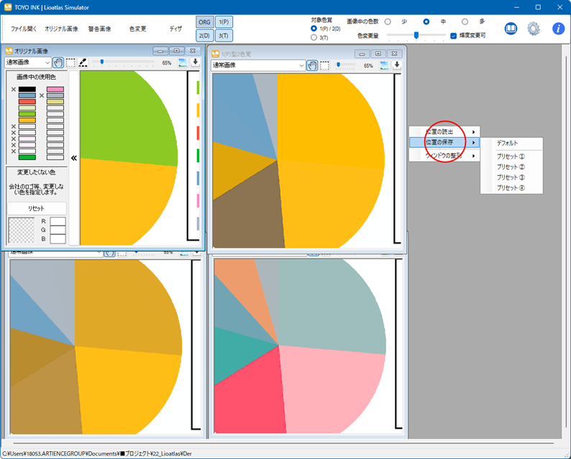The width and height of the screenshot is (571, 459).
Task: Open settings via the gear icon
Action: click(534, 29)
